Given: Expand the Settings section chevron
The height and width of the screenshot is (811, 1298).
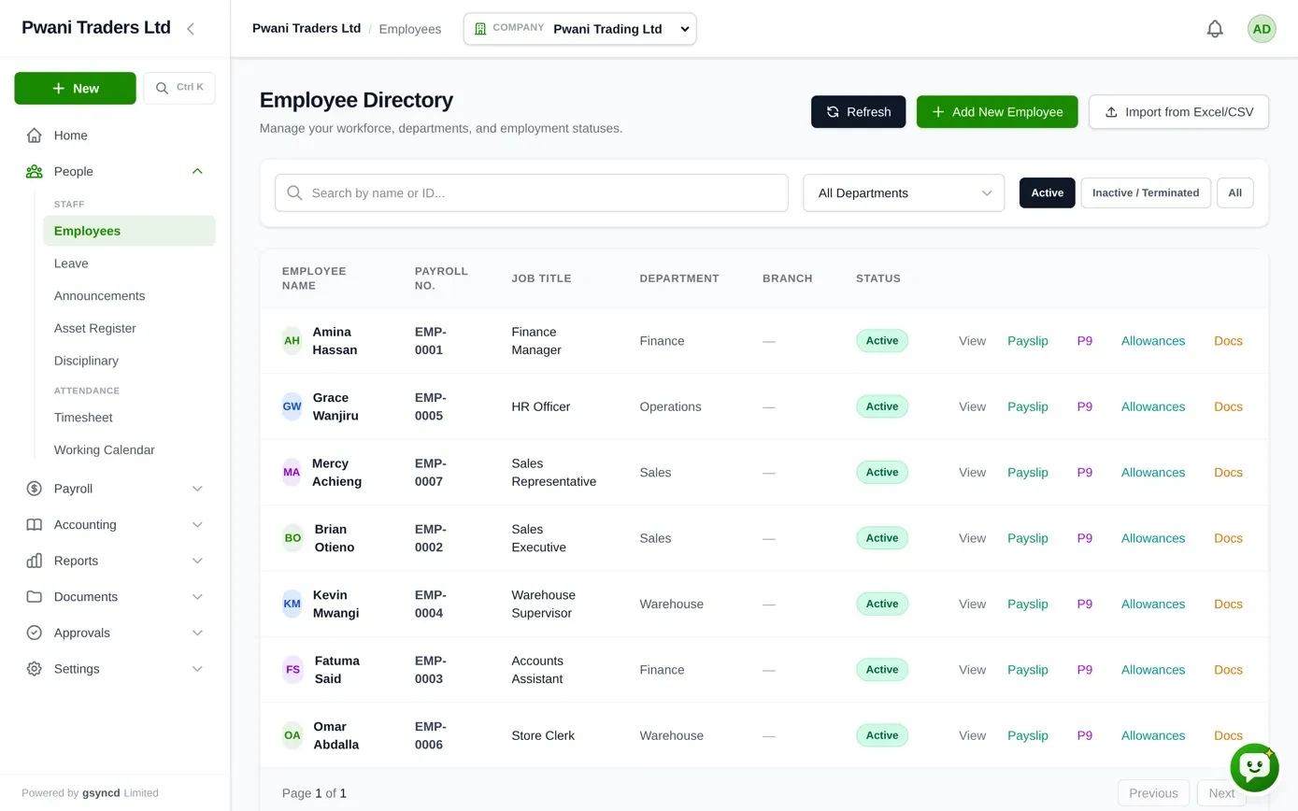Looking at the screenshot, I should pos(197,669).
